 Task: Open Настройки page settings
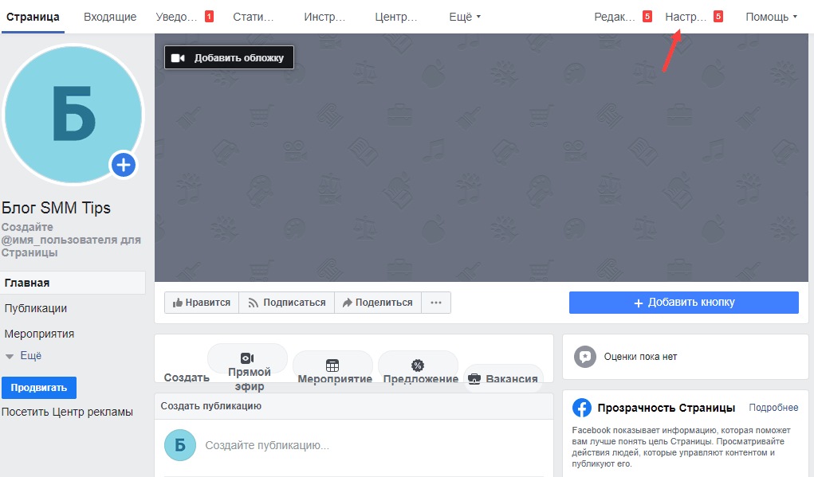[x=686, y=17]
